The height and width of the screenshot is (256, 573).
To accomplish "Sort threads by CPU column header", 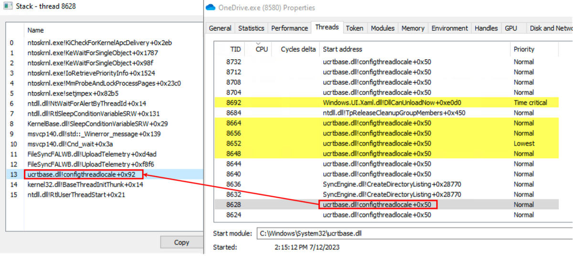I will 262,49.
